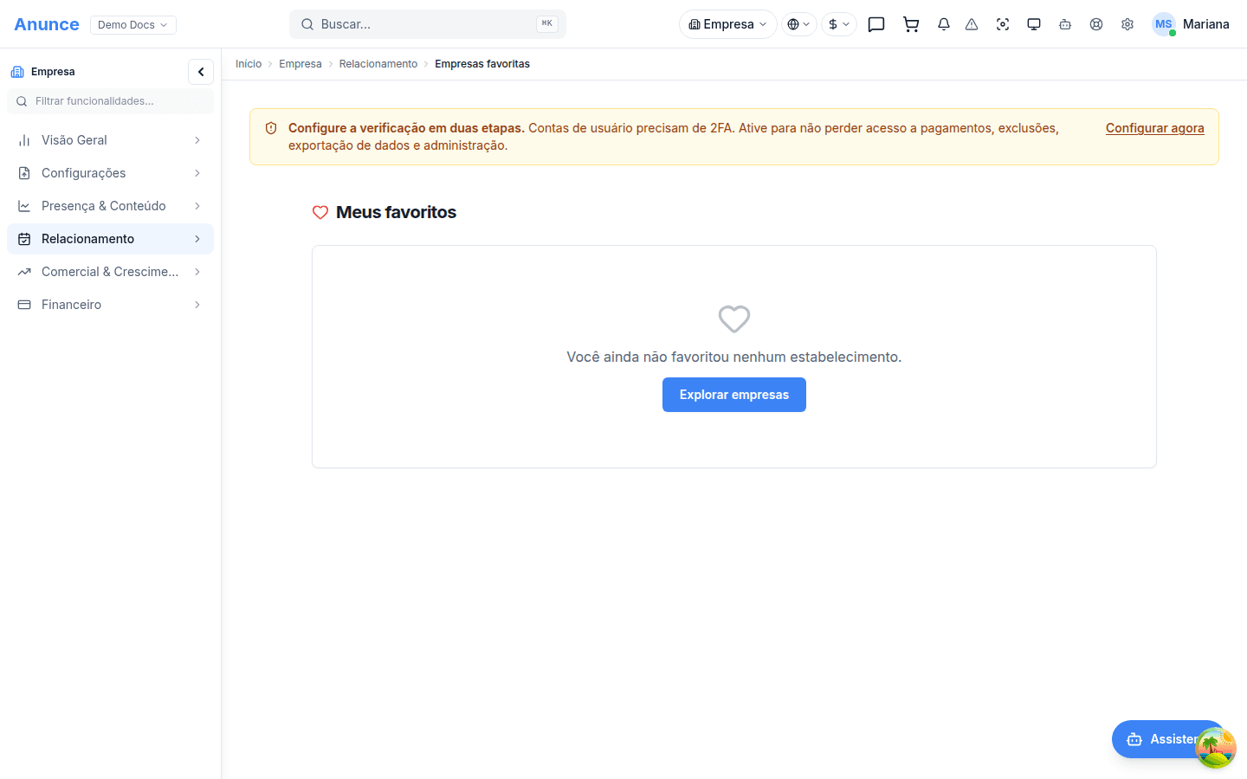Click the Anunce logo
Viewport: 1247px width, 779px height.
pyautogui.click(x=47, y=24)
